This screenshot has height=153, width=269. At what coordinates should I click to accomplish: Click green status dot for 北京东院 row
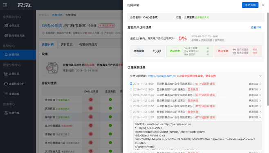pos(110,100)
